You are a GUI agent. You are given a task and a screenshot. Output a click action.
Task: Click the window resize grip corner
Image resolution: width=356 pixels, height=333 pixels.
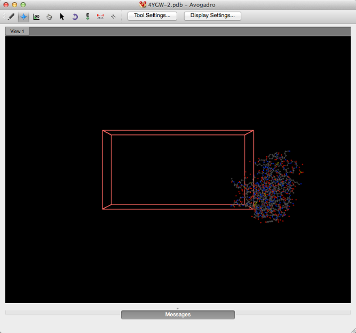click(351, 328)
